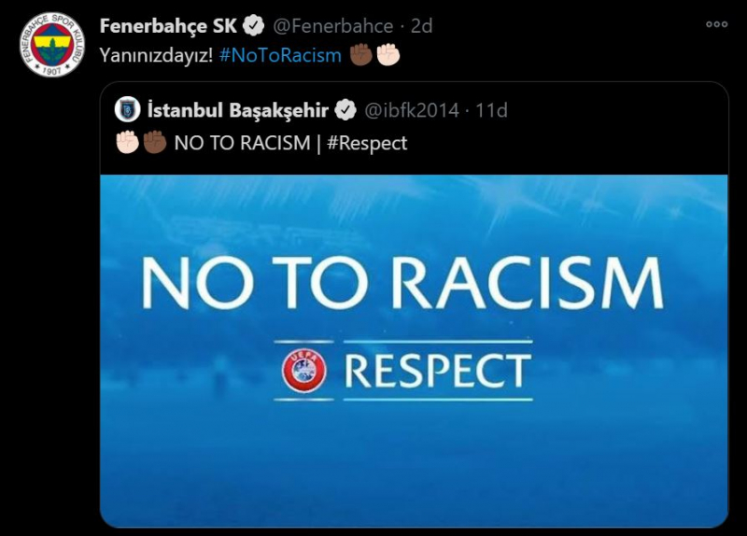Open the three-dot more options menu
The width and height of the screenshot is (747, 536).
(716, 24)
